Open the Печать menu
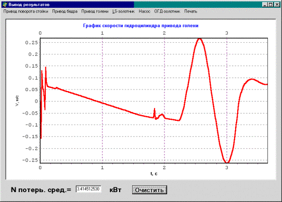The image size is (282, 202). point(190,11)
